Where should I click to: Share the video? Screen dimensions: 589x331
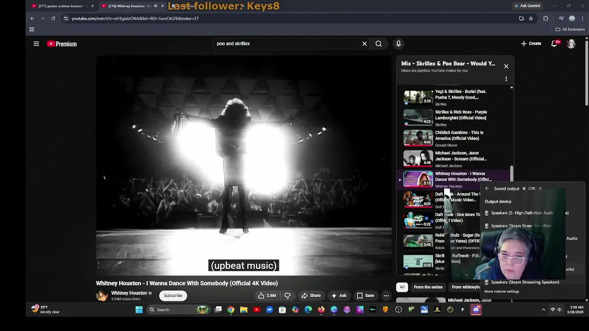311,296
